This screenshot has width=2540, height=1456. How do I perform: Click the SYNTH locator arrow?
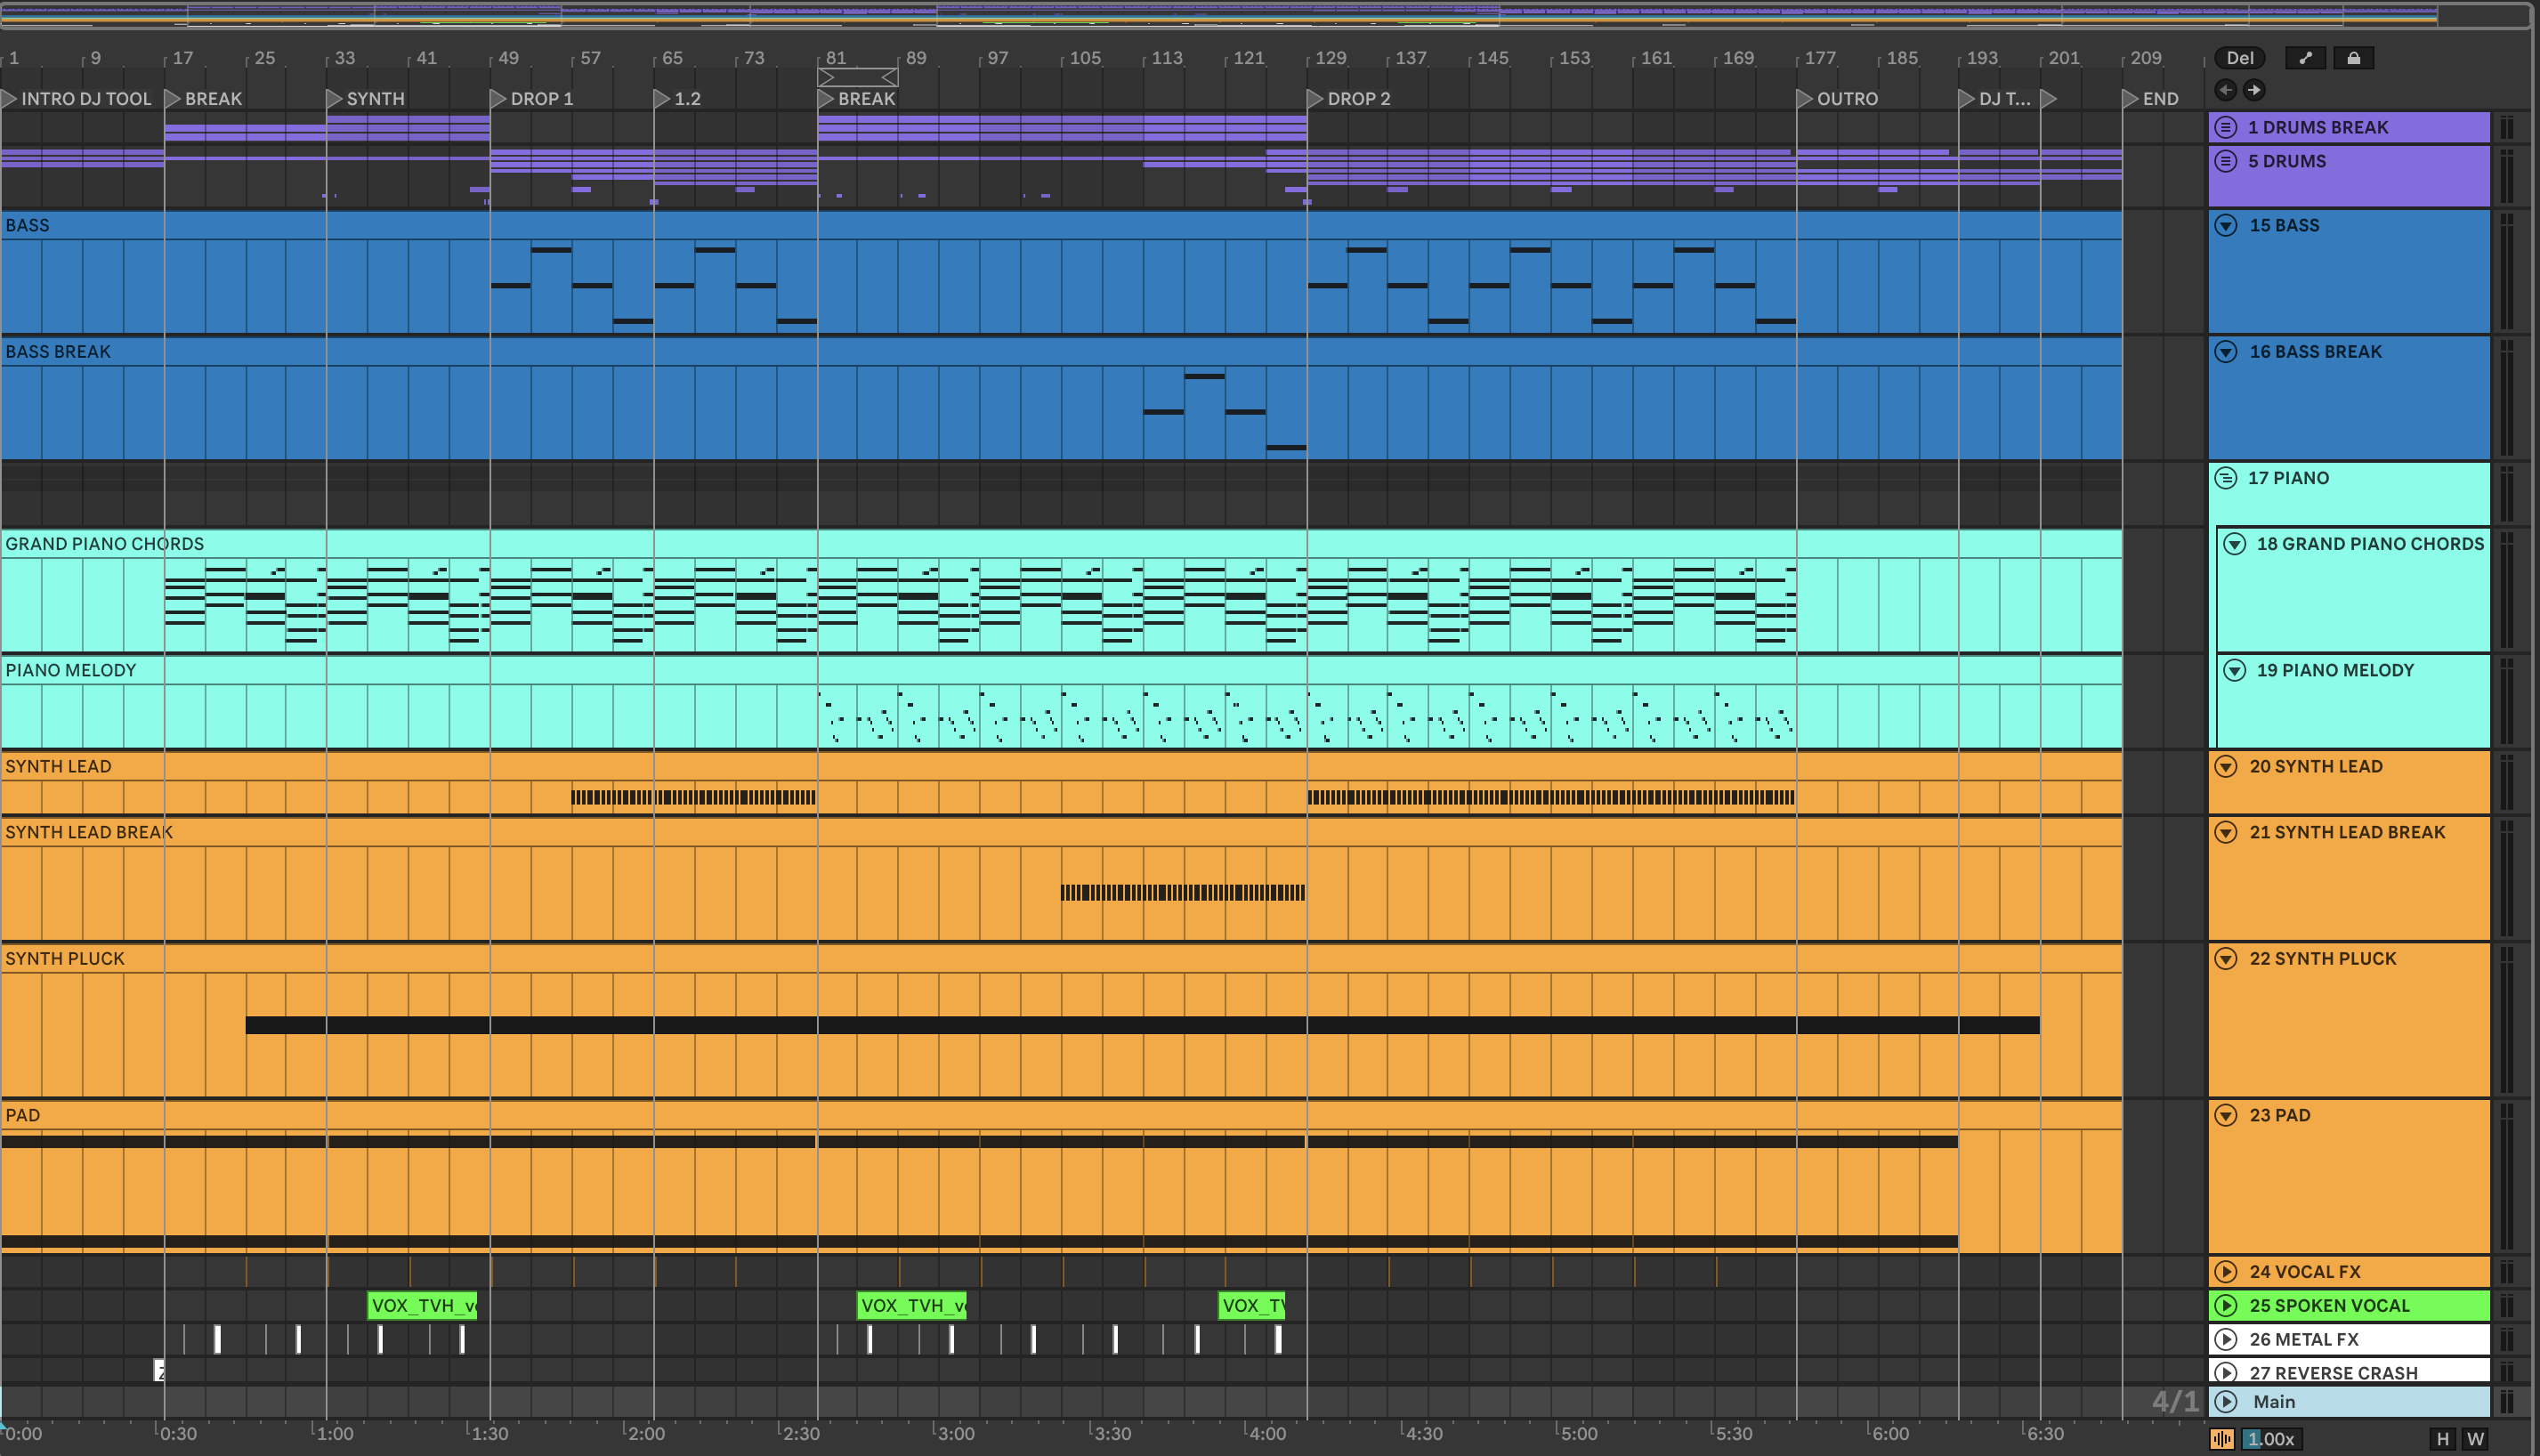[335, 99]
